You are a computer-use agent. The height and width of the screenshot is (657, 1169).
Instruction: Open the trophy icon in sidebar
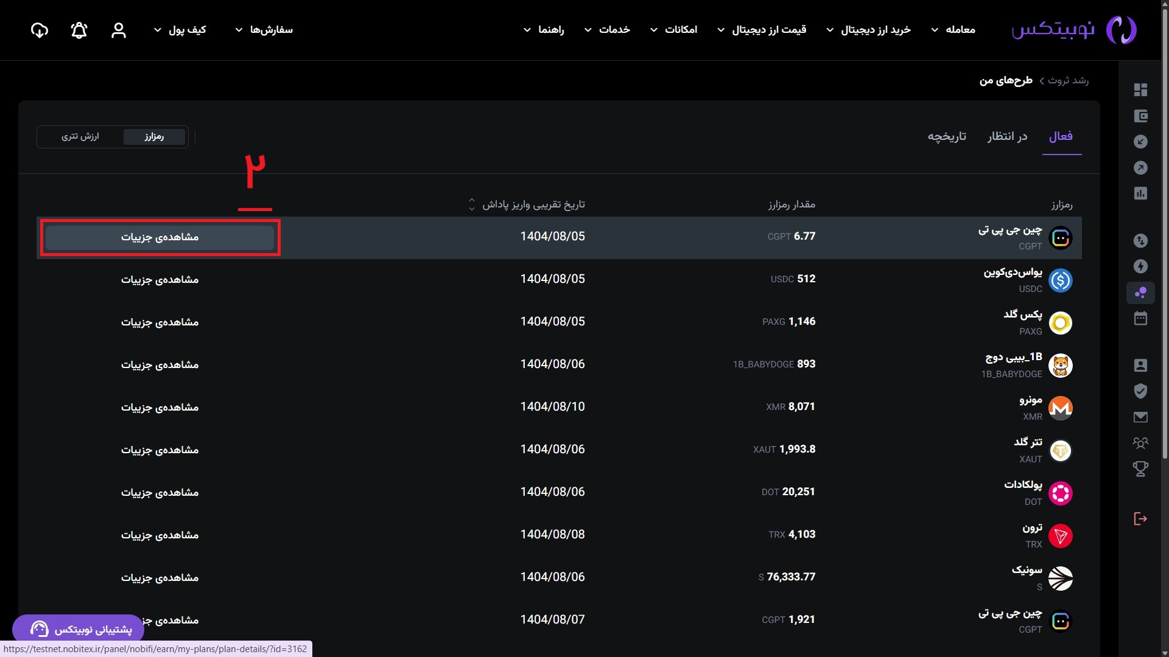tap(1140, 468)
